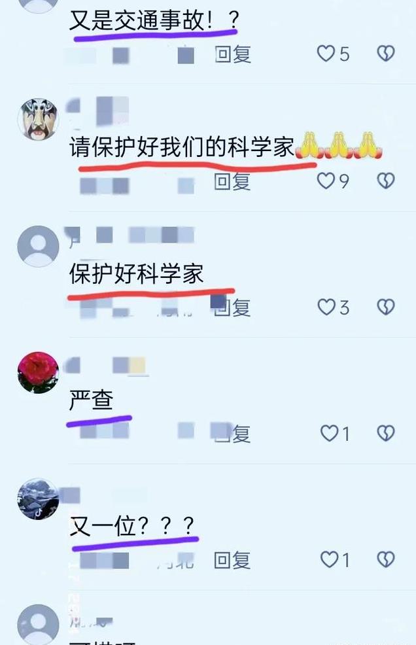Screen dimensions: 416x645
Task: Reply to the 又一位 comment
Action: click(x=232, y=560)
